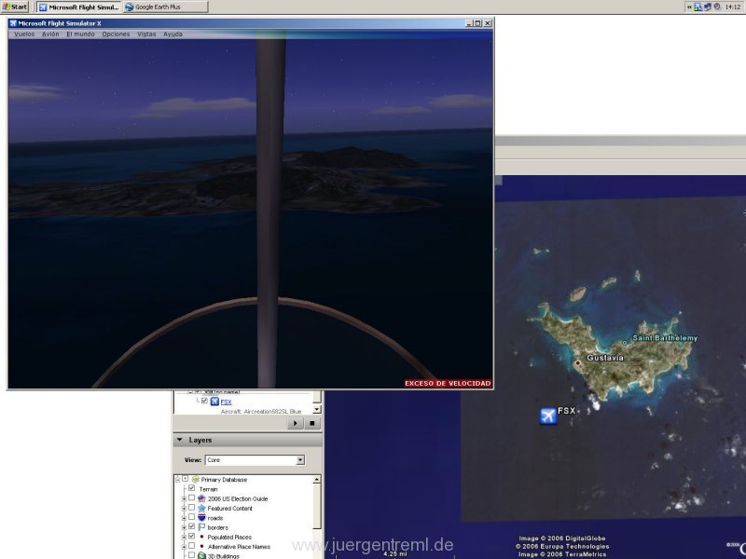Viewport: 746px width, 559px height.
Task: Switch to Google Earth Plus taskbar button
Action: pos(166,7)
